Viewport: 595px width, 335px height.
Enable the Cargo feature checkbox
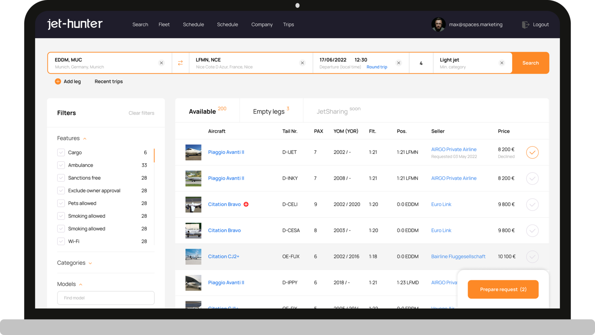61,152
